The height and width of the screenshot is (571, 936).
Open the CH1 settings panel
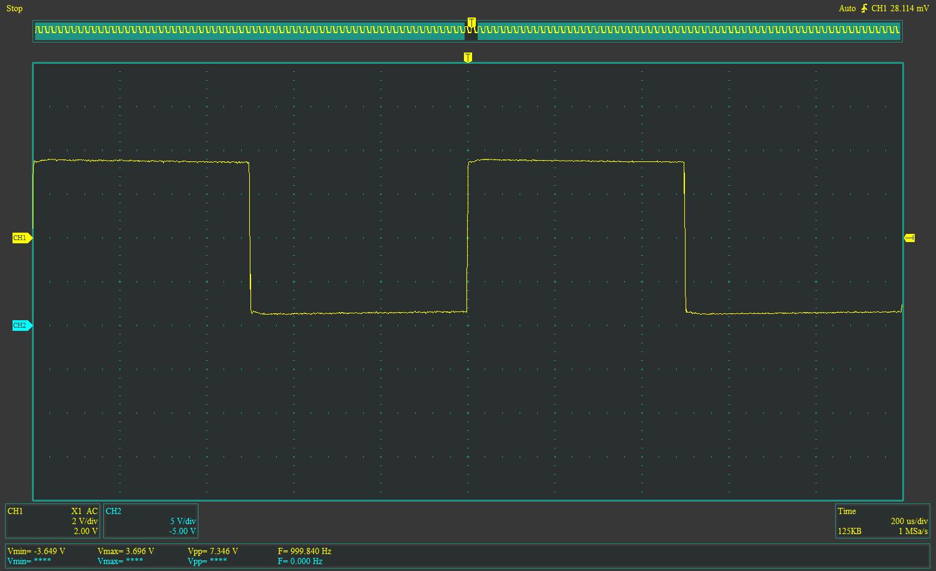point(53,521)
